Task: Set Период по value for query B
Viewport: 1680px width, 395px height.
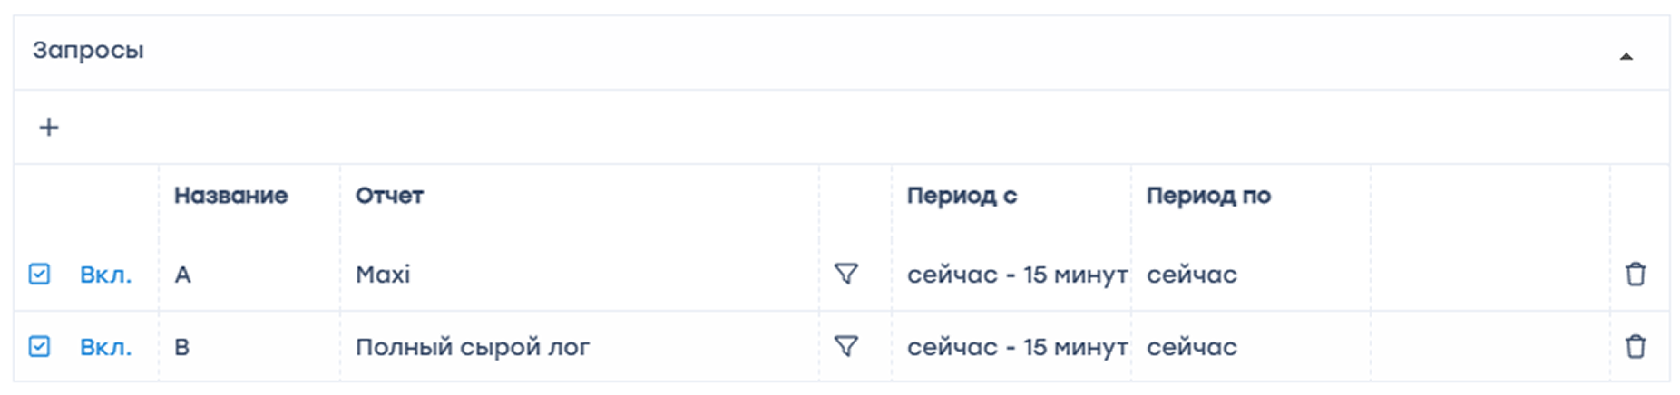Action: pos(1191,347)
